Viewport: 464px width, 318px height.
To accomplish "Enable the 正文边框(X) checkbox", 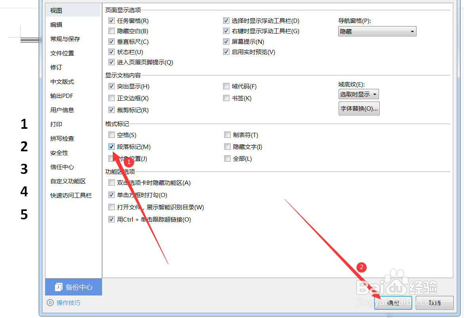I will pos(112,98).
